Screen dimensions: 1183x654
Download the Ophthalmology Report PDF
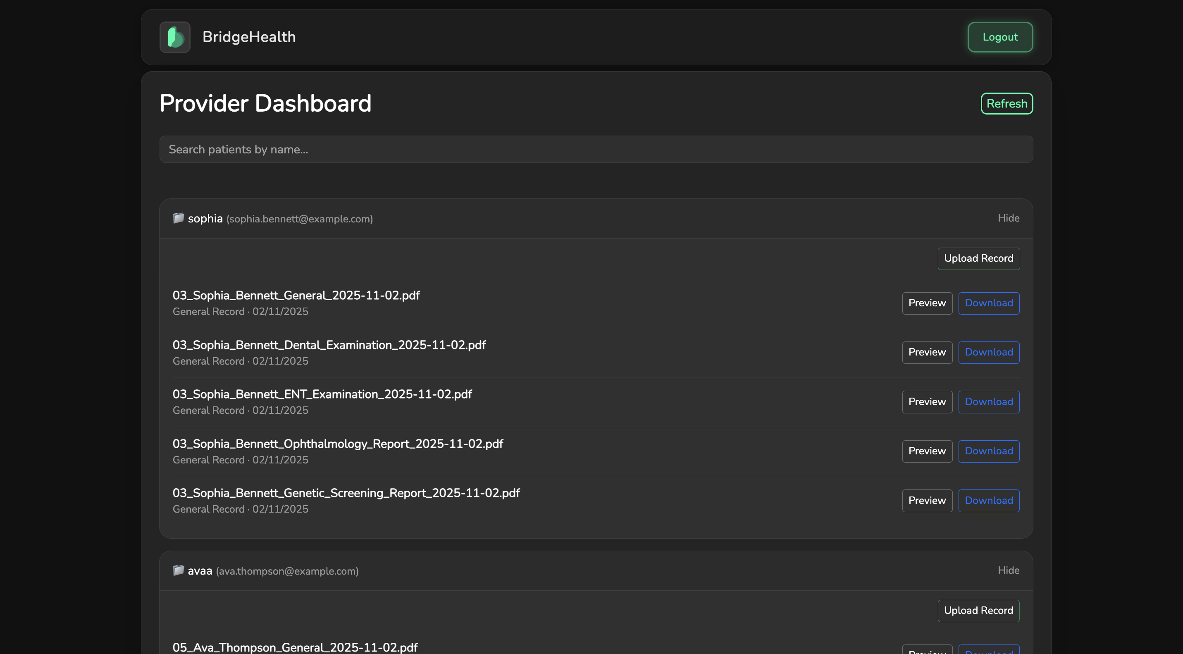coord(988,451)
